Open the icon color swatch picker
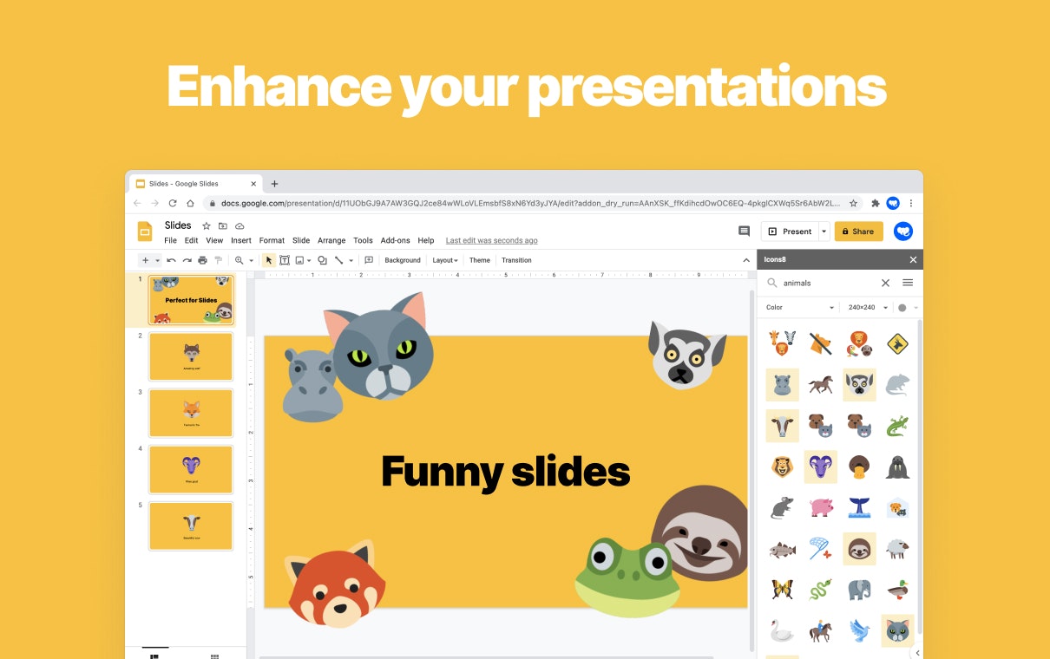Viewport: 1050px width, 659px height. click(901, 307)
